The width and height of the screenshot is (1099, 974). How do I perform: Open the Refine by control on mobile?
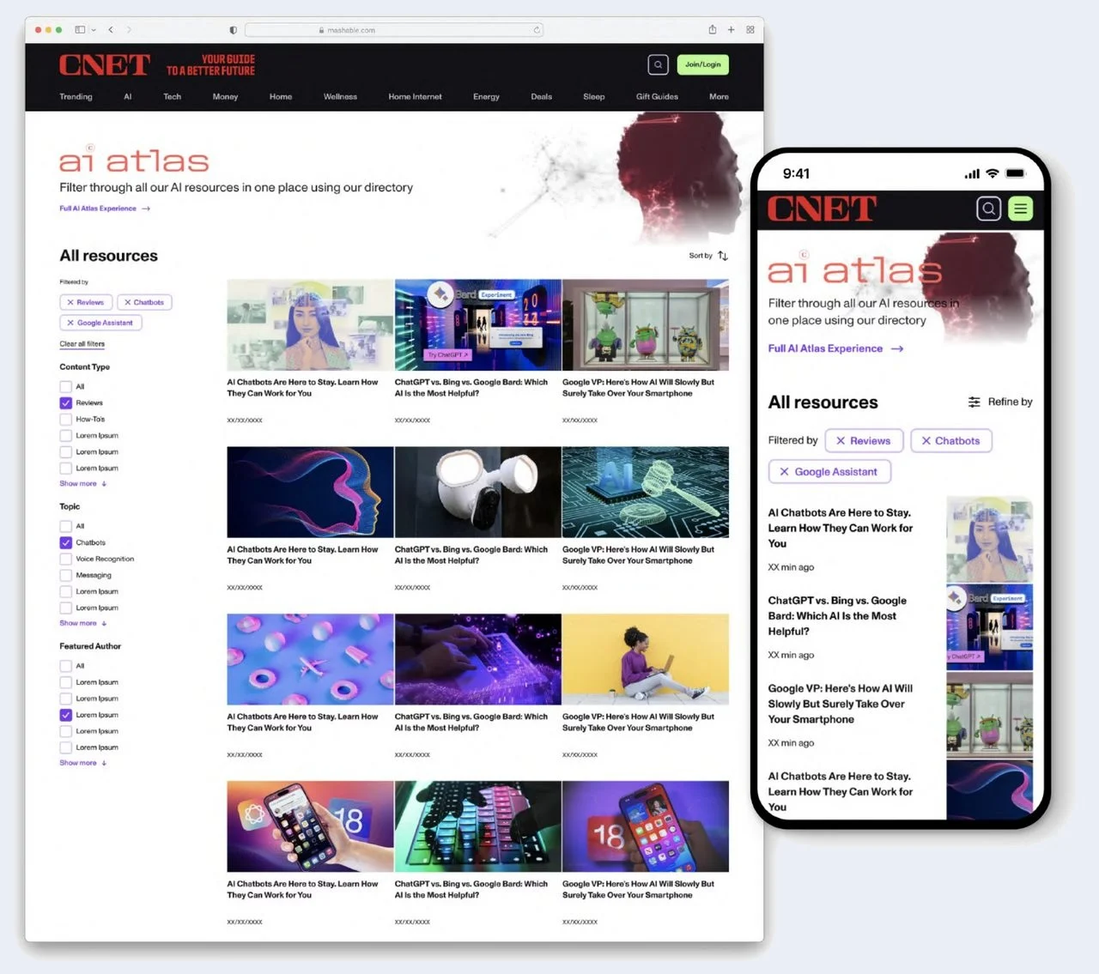[x=1000, y=402]
